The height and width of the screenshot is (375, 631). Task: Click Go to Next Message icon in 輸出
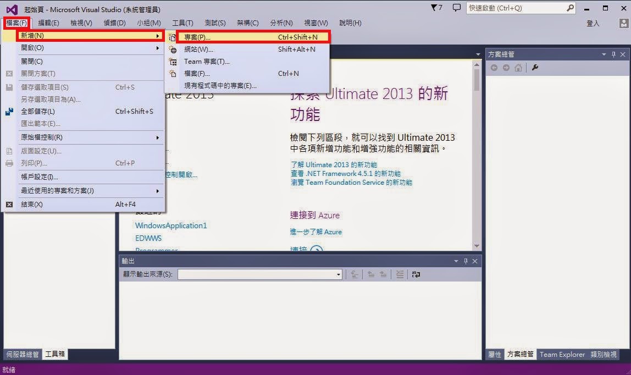pyautogui.click(x=383, y=274)
